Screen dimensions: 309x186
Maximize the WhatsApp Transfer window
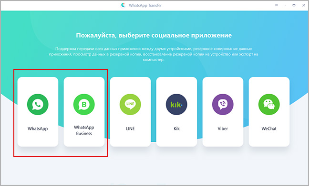click(x=294, y=5)
